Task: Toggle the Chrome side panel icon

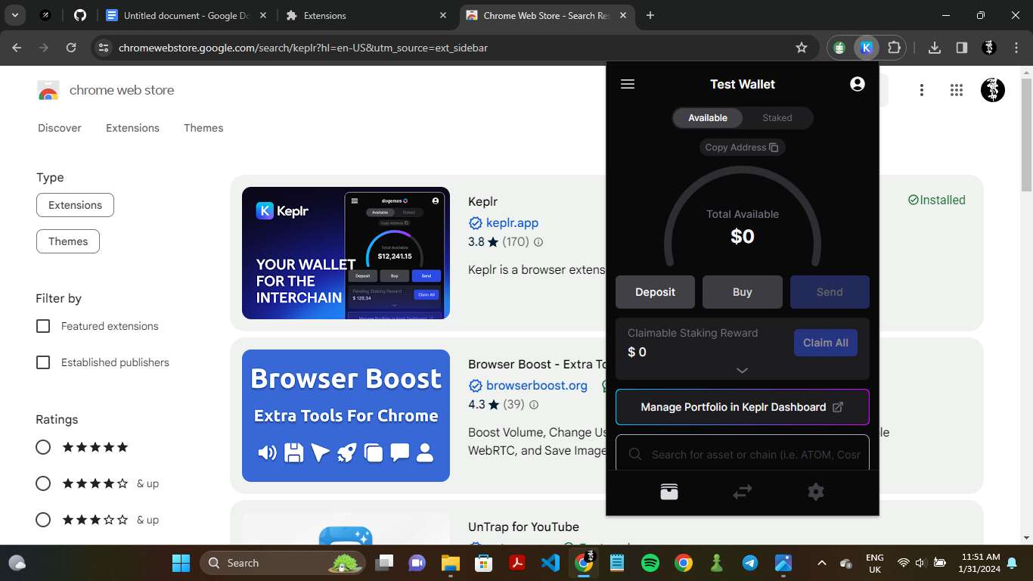Action: pos(962,48)
